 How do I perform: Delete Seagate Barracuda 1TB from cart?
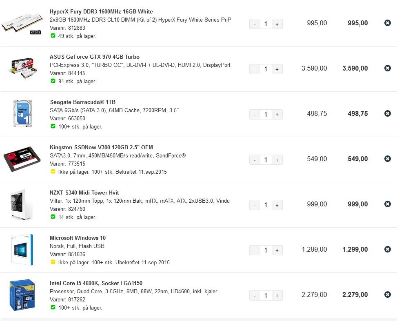(387, 114)
